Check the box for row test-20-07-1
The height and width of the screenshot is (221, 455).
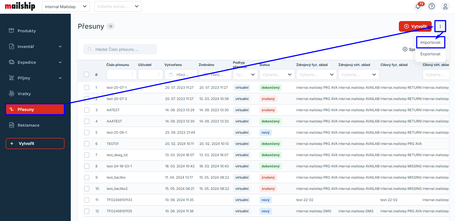87,88
